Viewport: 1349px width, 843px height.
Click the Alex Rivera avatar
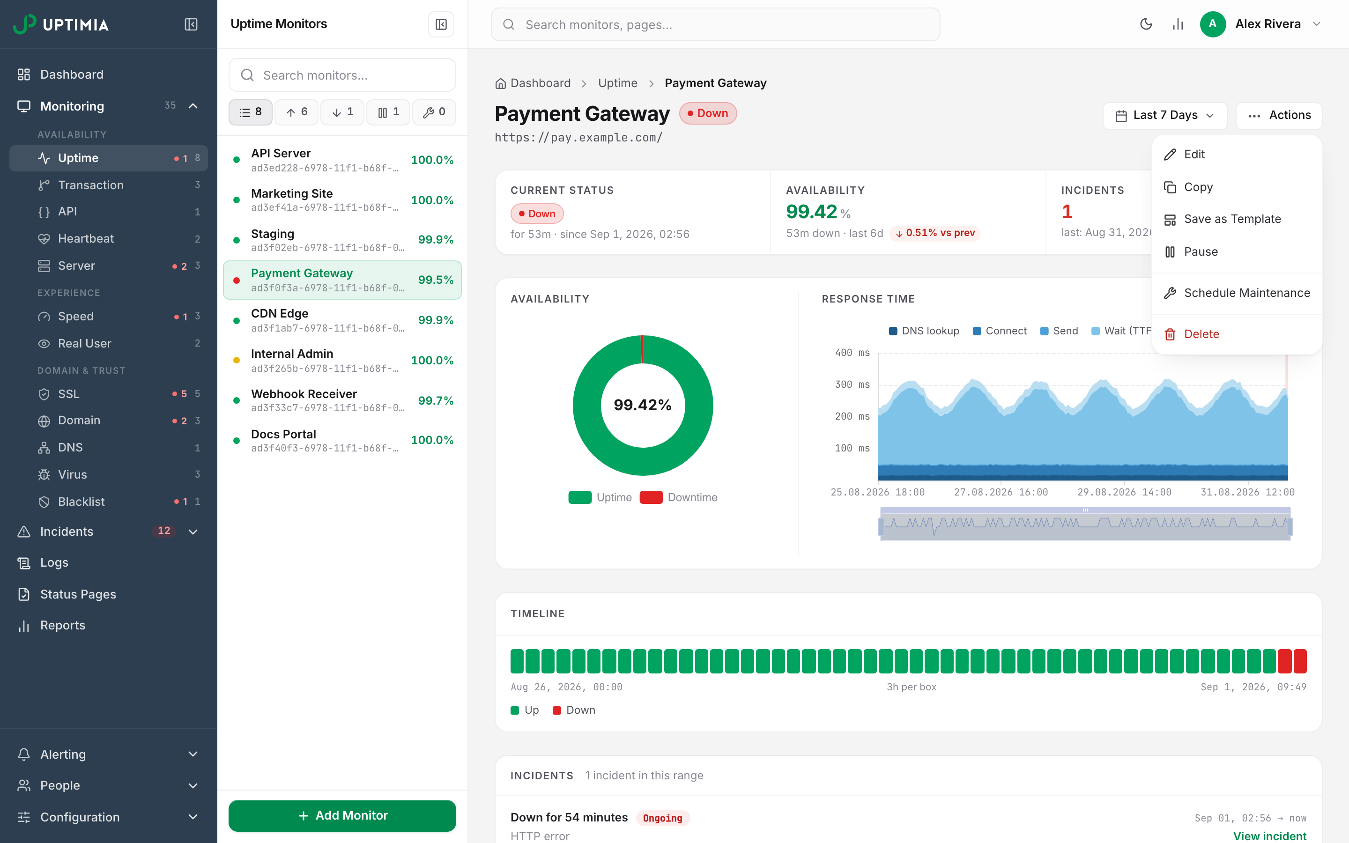(x=1212, y=24)
